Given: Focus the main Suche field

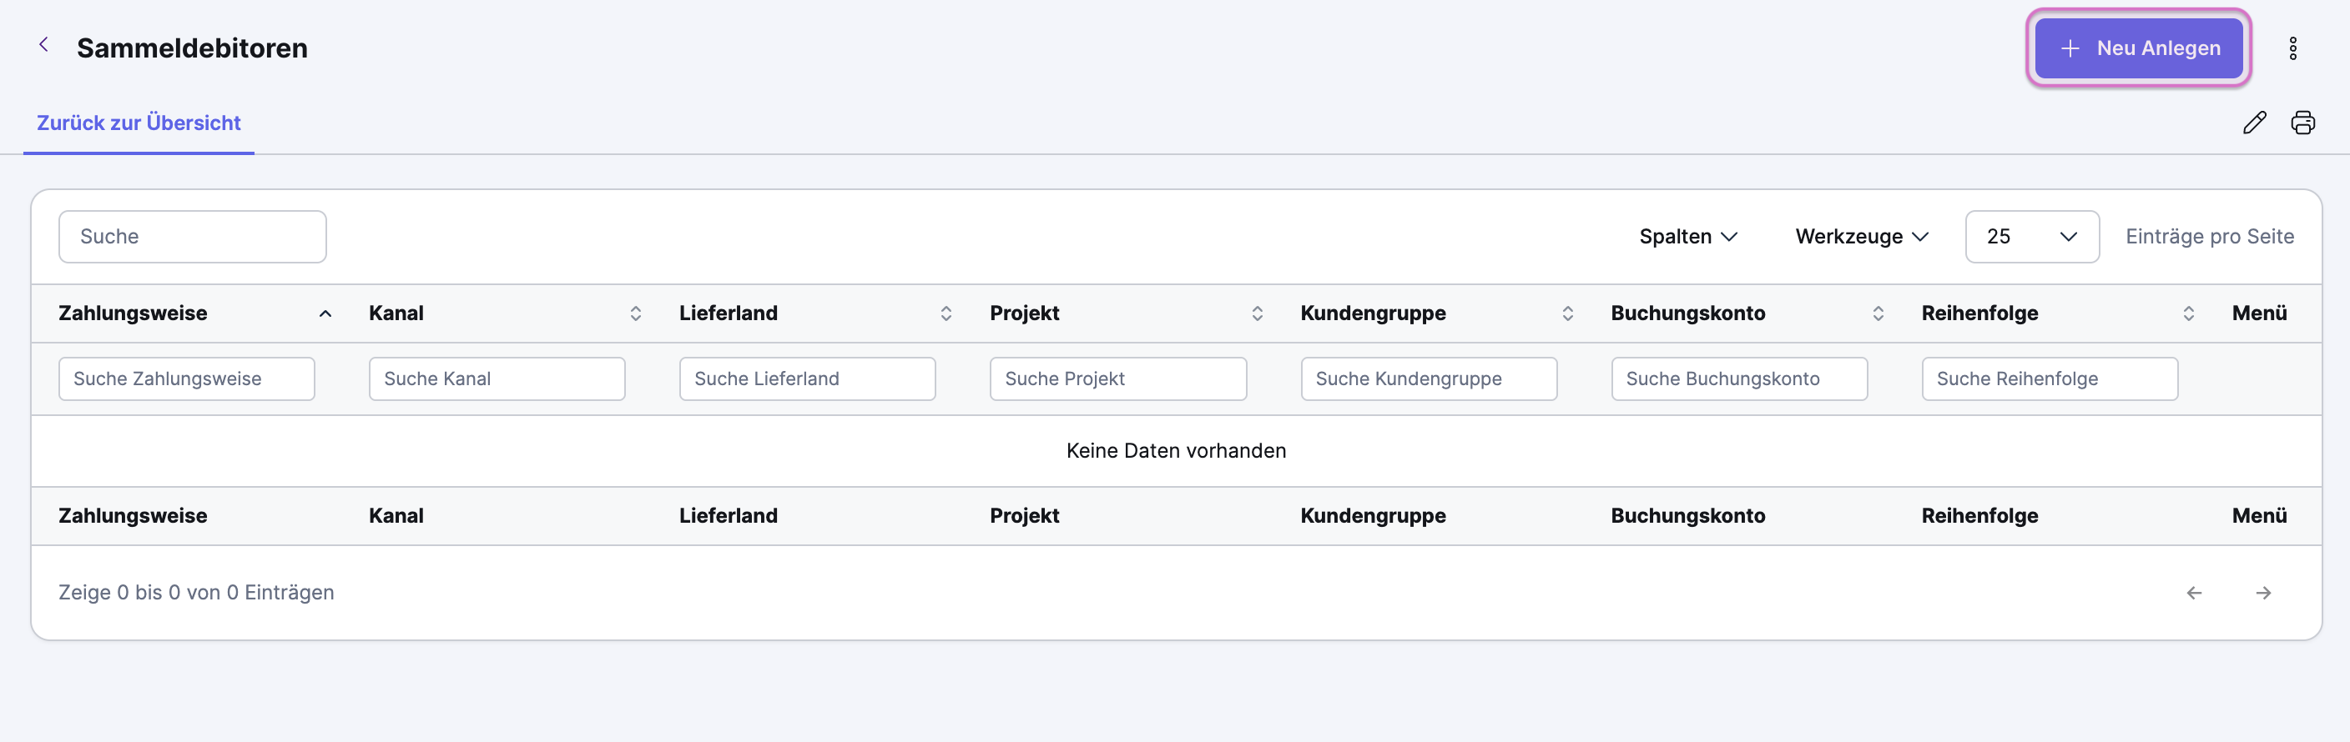Looking at the screenshot, I should pos(193,237).
